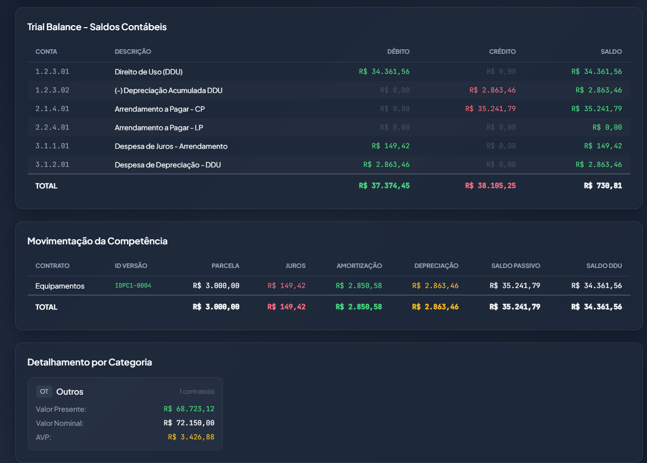
Task: Click the SALDO PASSIVO column header
Action: (x=515, y=265)
